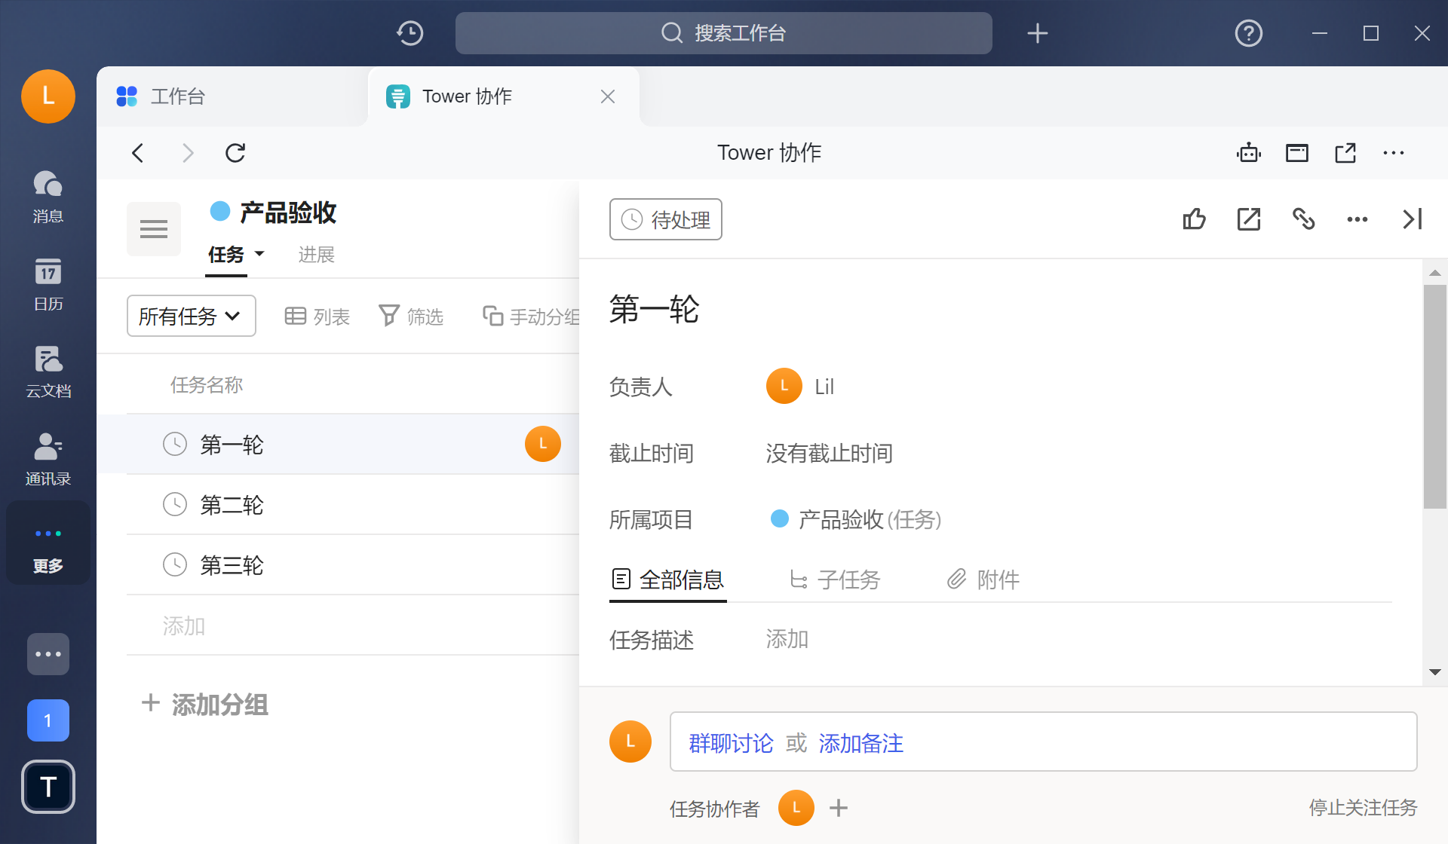
Task: Open the Tower T app icon in sidebar
Action: coord(48,787)
